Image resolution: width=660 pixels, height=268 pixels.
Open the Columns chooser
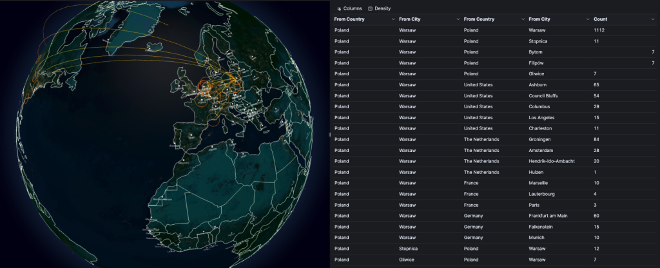point(349,8)
